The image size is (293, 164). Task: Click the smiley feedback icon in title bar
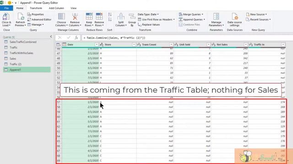coord(9,3)
